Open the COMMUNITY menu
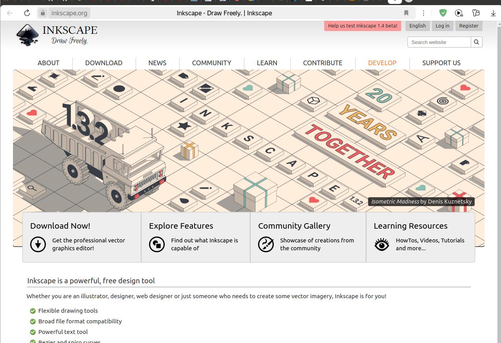501x343 pixels. tap(211, 63)
